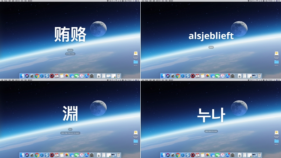Open System Preferences in 누나 screen dock
281x158 pixels.
coord(233,155)
